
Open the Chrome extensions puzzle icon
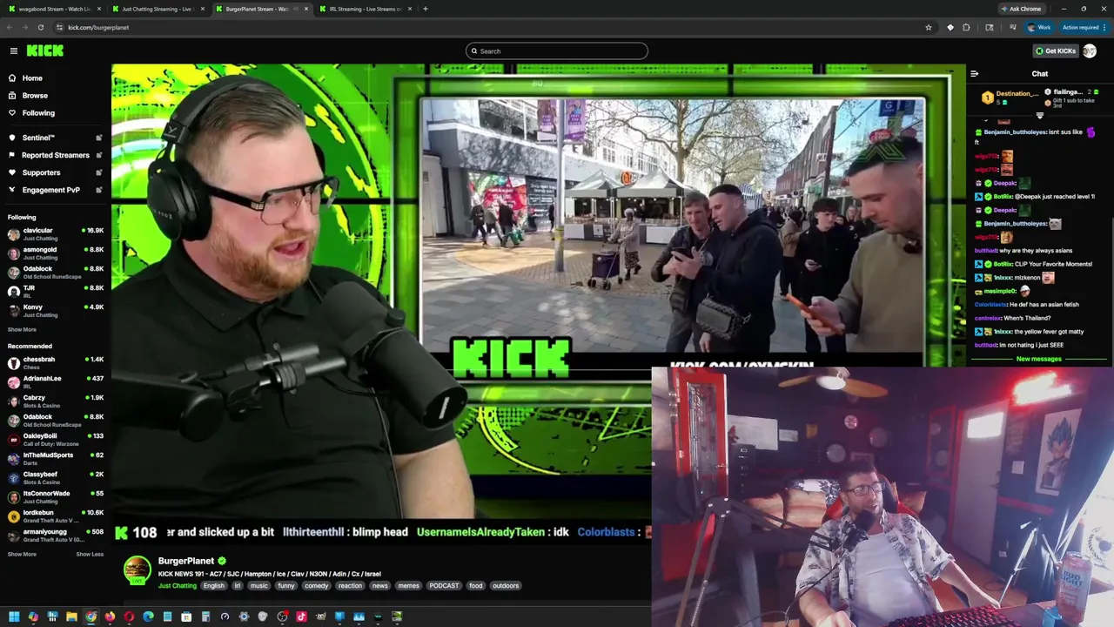(966, 27)
